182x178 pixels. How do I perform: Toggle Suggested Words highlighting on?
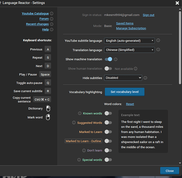click(x=108, y=122)
